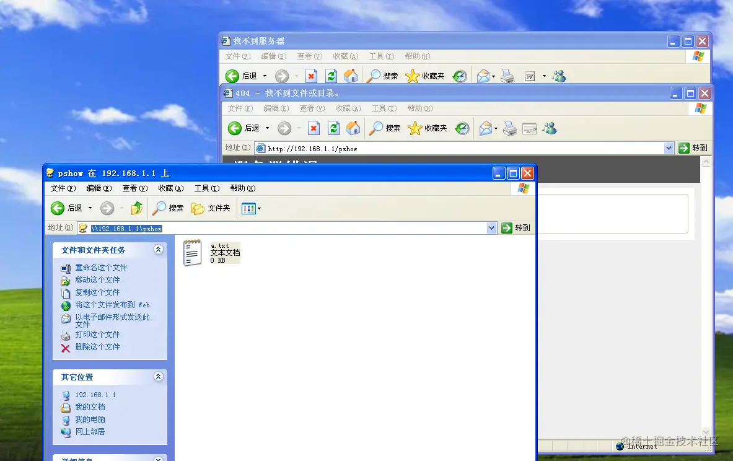Click Print icon in 404 browser window

510,128
